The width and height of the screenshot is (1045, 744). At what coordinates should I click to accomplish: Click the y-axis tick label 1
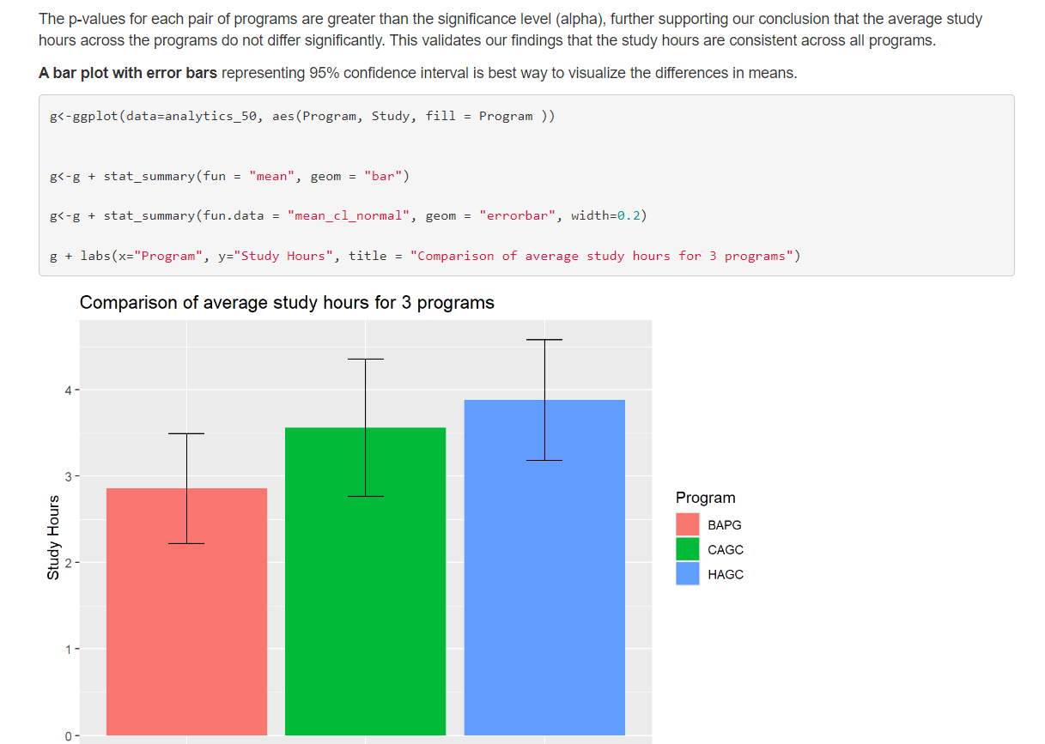click(68, 649)
